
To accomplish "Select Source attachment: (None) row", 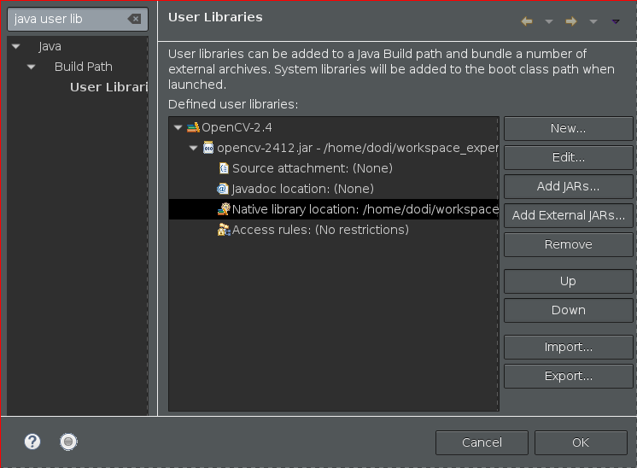I will (x=313, y=168).
